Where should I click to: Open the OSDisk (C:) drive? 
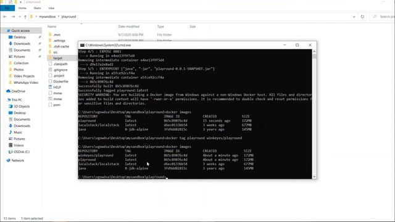tap(22, 152)
